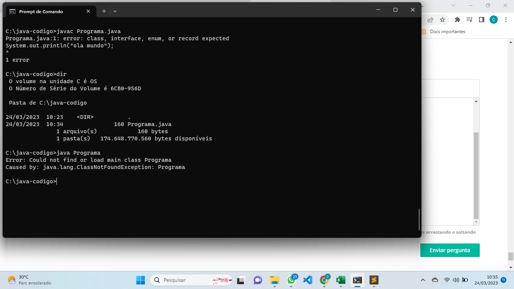Show hidden system tray icons

(423, 280)
